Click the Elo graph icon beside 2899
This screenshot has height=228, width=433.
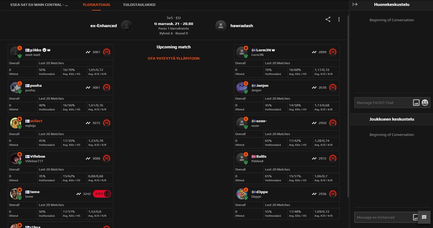click(314, 52)
